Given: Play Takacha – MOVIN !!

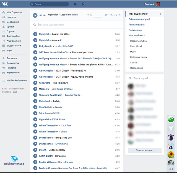Looking at the screenshot, I should tap(35, 113).
